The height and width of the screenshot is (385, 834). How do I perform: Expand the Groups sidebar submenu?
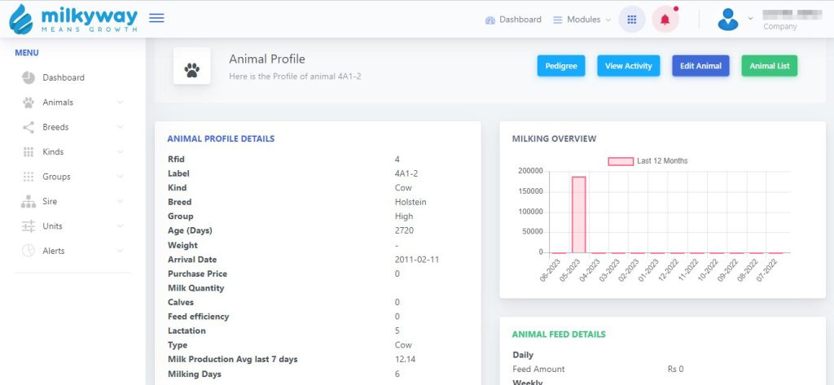[120, 177]
